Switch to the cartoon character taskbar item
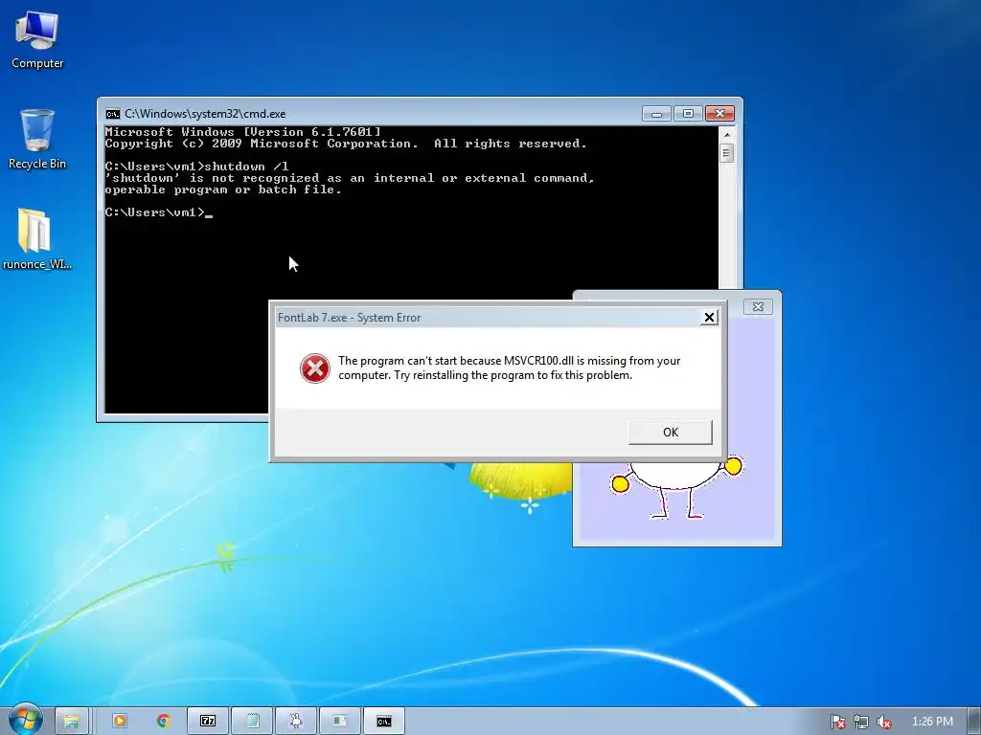This screenshot has height=735, width=981. coord(296,721)
